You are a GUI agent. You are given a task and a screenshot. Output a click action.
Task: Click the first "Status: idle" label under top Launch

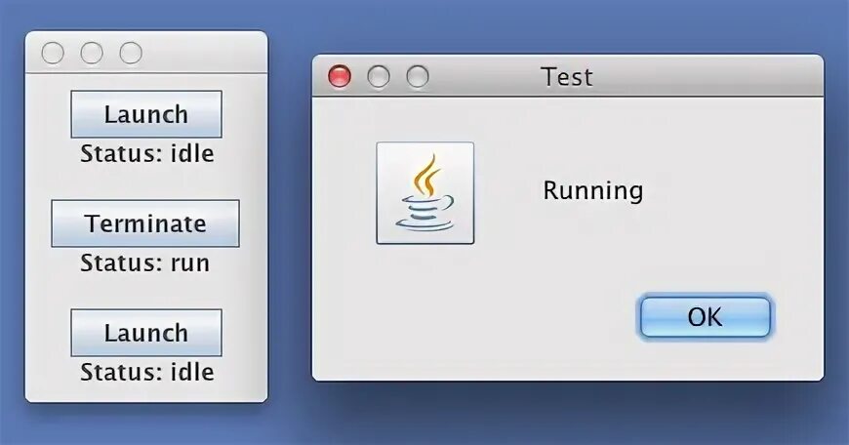point(147,153)
